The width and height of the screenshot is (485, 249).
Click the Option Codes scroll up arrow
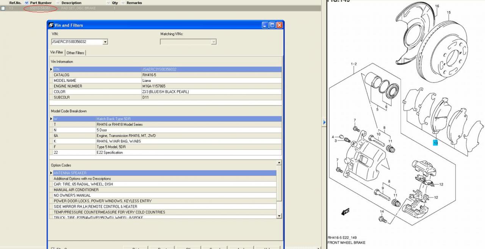click(x=279, y=163)
